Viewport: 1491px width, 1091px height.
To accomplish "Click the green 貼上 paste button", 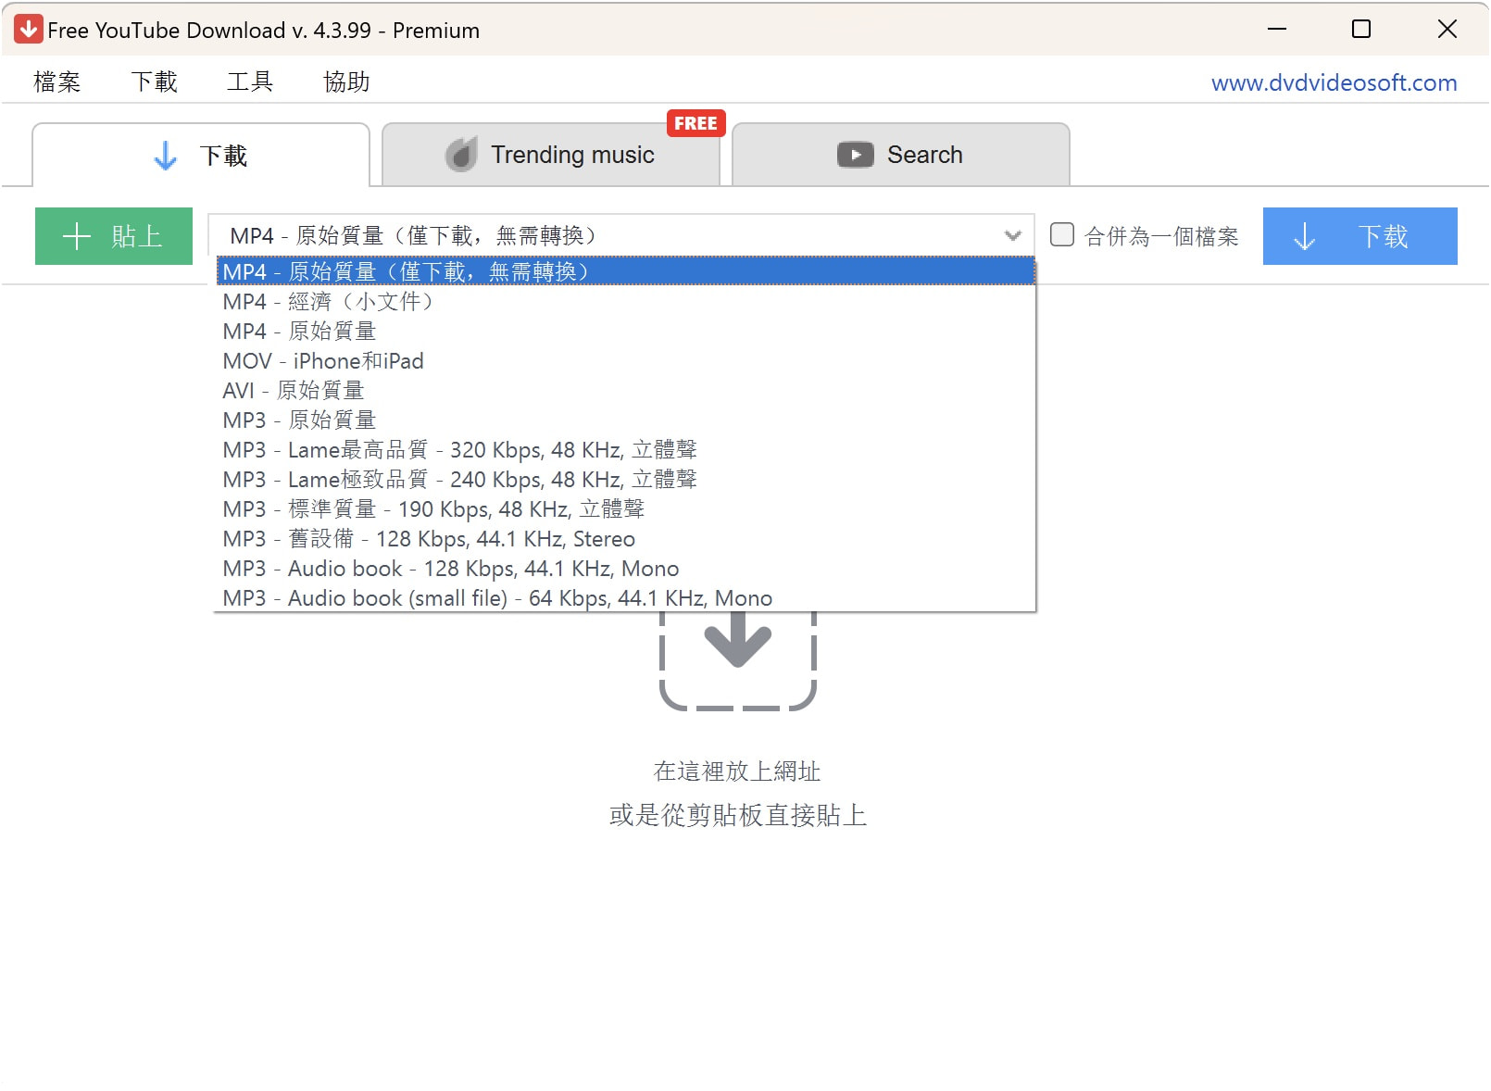I will [114, 236].
